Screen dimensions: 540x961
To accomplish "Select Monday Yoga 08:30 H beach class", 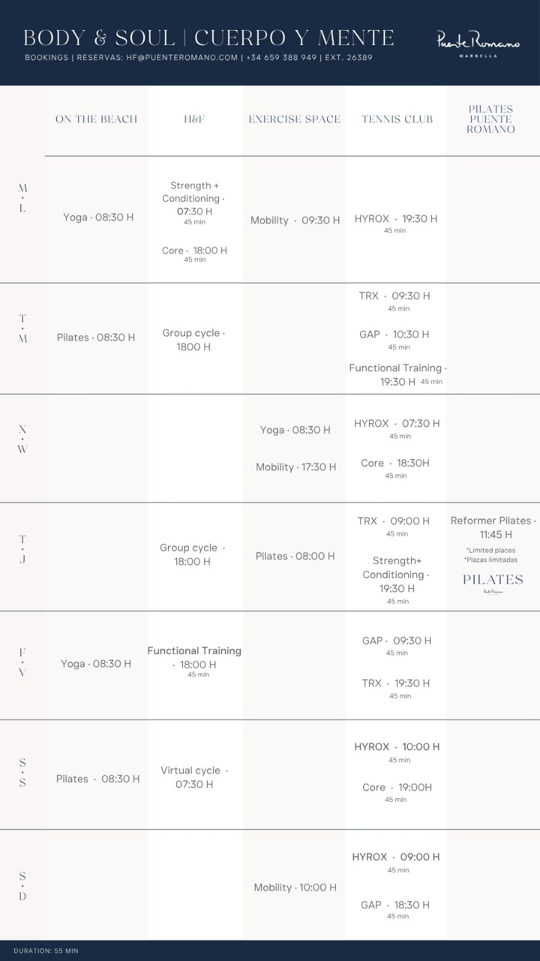I will tap(98, 217).
